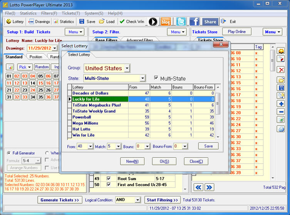Toggle number 33 in the number grid

25,97
